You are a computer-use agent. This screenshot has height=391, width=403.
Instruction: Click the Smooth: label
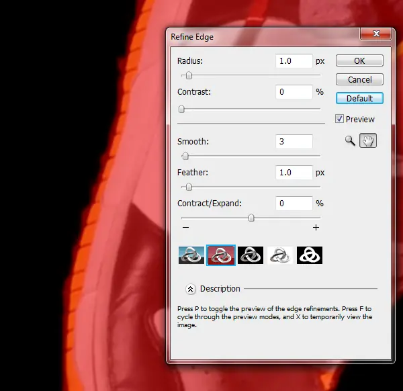(193, 141)
